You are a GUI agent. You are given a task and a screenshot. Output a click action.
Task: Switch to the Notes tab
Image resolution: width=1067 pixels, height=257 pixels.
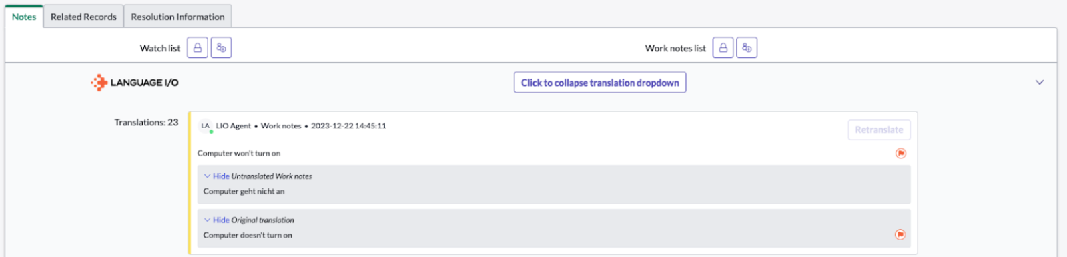(24, 17)
